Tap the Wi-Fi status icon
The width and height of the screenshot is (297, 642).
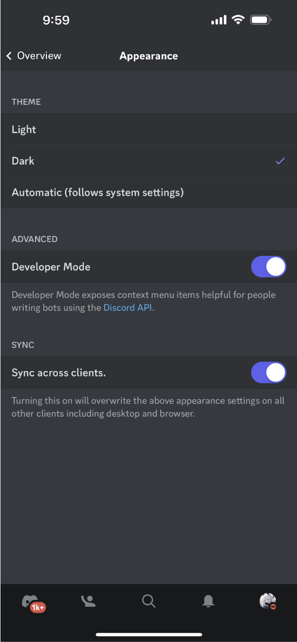coord(238,20)
